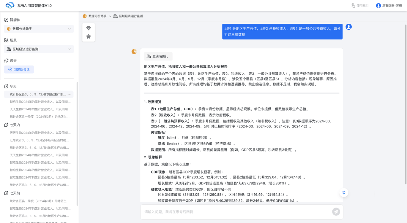The width and height of the screenshot is (407, 223).
Task: Click the 场景 section icon in the sidebar
Action: pos(7,40)
